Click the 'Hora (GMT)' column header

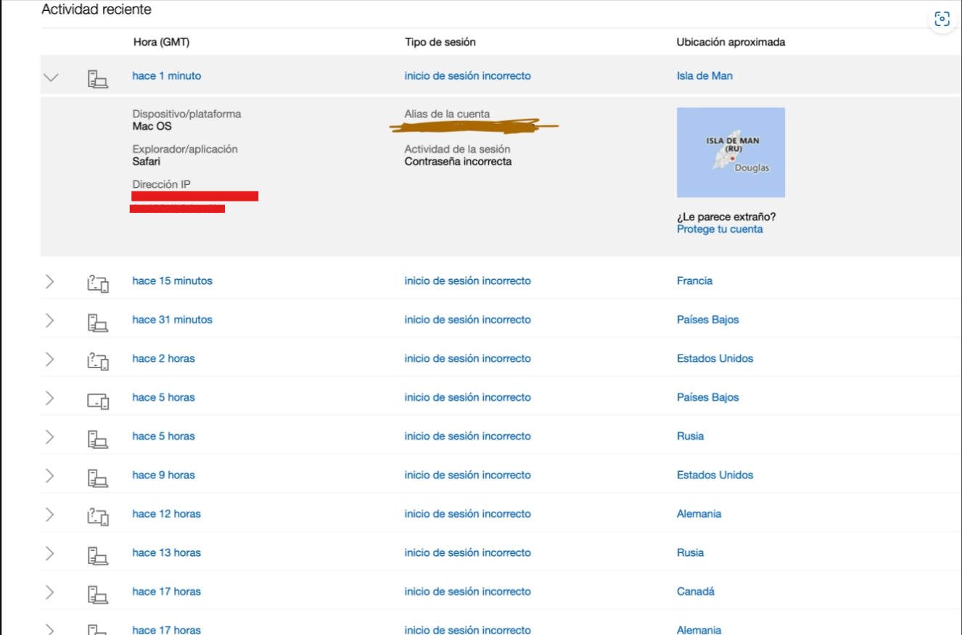[161, 42]
